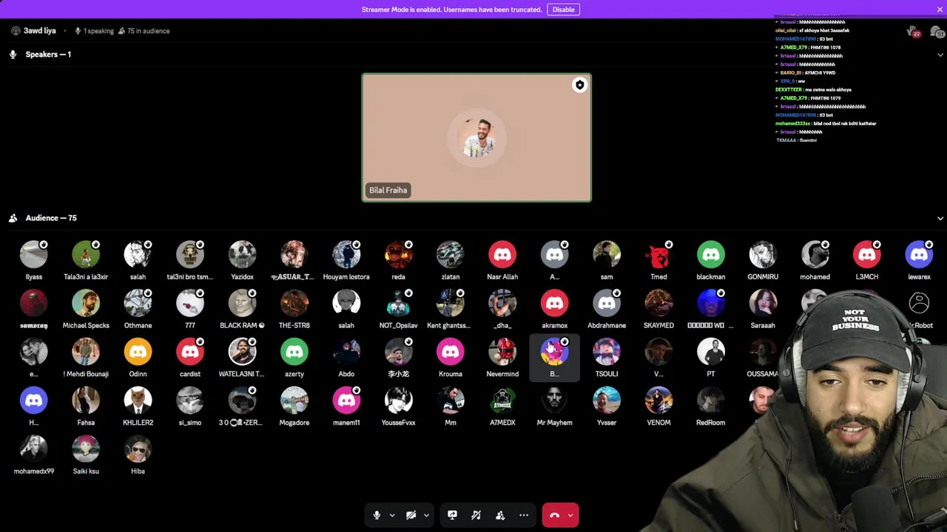Click akramox's red Discord avatar
This screenshot has width=947, height=532.
click(x=555, y=303)
